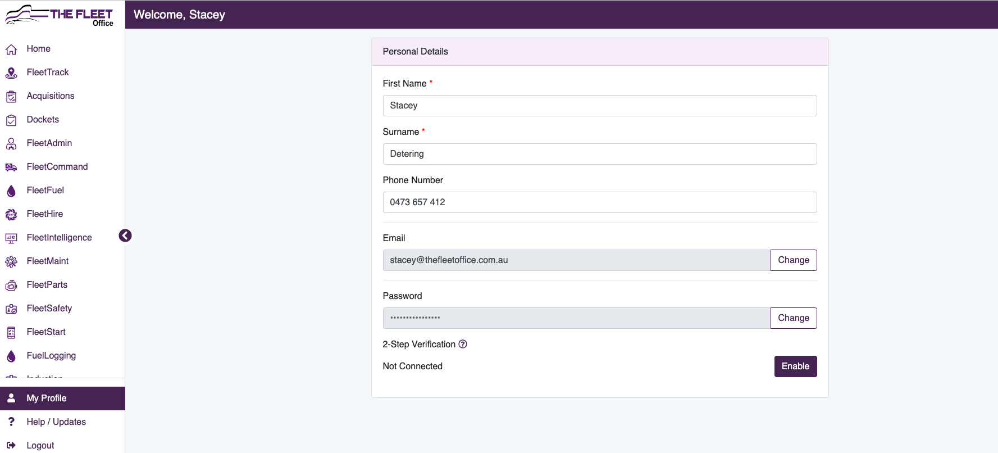Image resolution: width=998 pixels, height=453 pixels.
Task: Click the FleetCommand truck icon
Action: (x=11, y=167)
